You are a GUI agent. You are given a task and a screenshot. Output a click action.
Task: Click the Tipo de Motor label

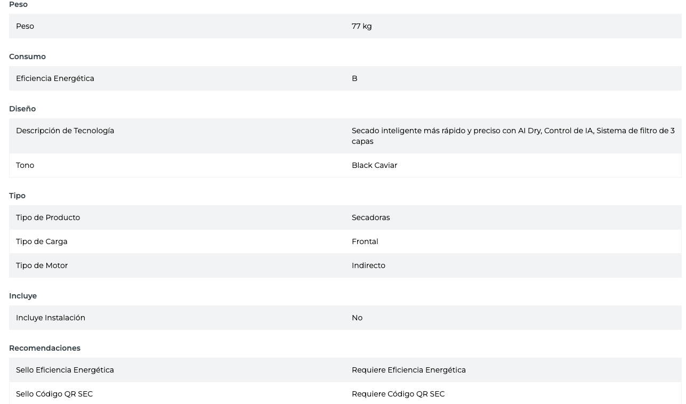point(42,265)
